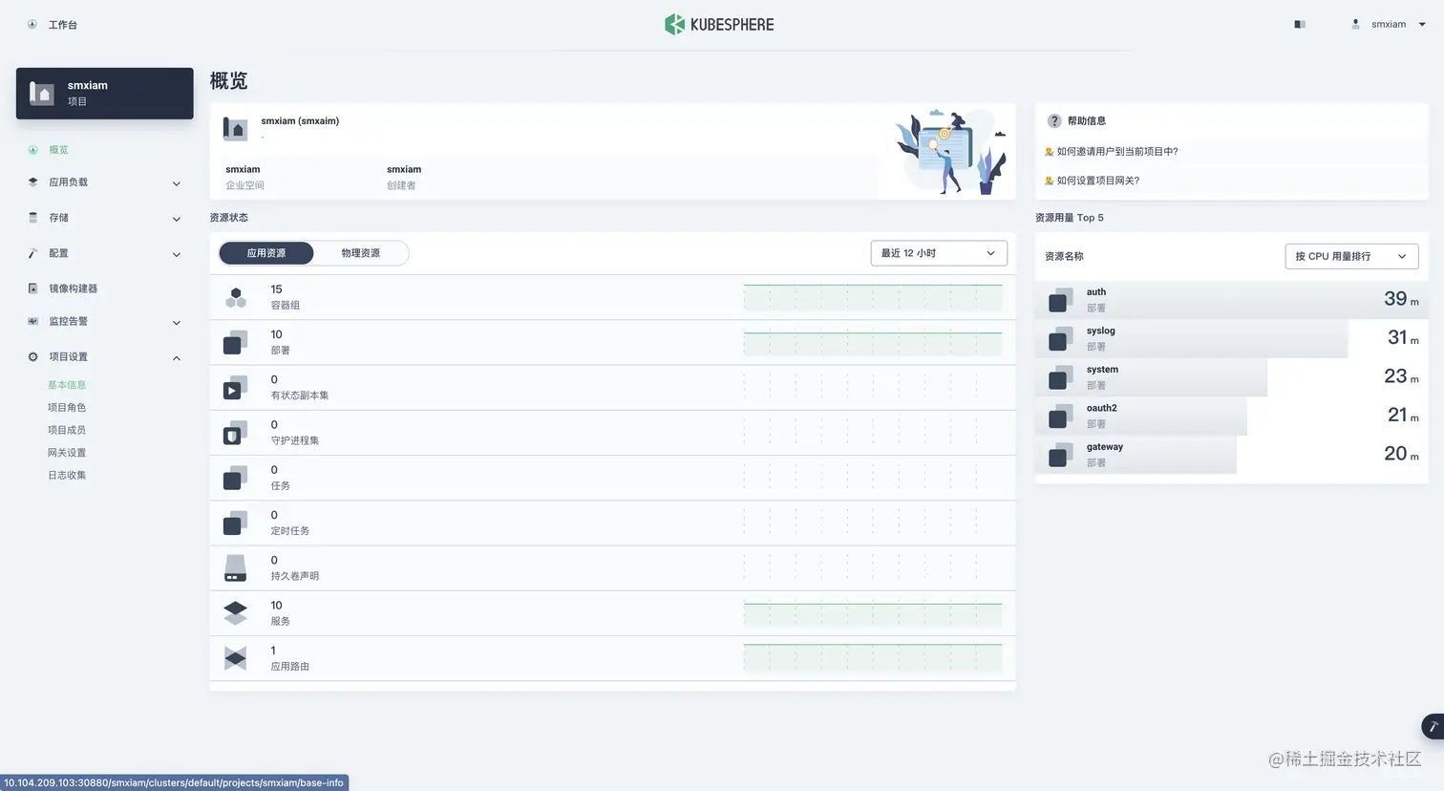Click the document icon in top bar
This screenshot has width=1444, height=791.
(1300, 24)
